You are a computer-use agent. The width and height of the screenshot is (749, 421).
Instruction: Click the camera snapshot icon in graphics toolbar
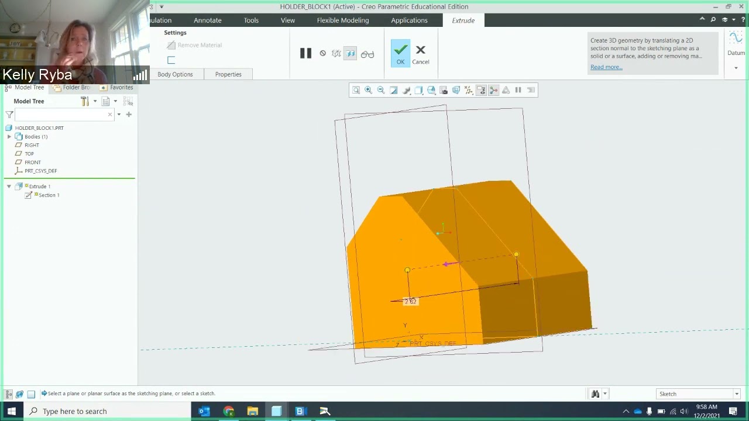pyautogui.click(x=444, y=90)
